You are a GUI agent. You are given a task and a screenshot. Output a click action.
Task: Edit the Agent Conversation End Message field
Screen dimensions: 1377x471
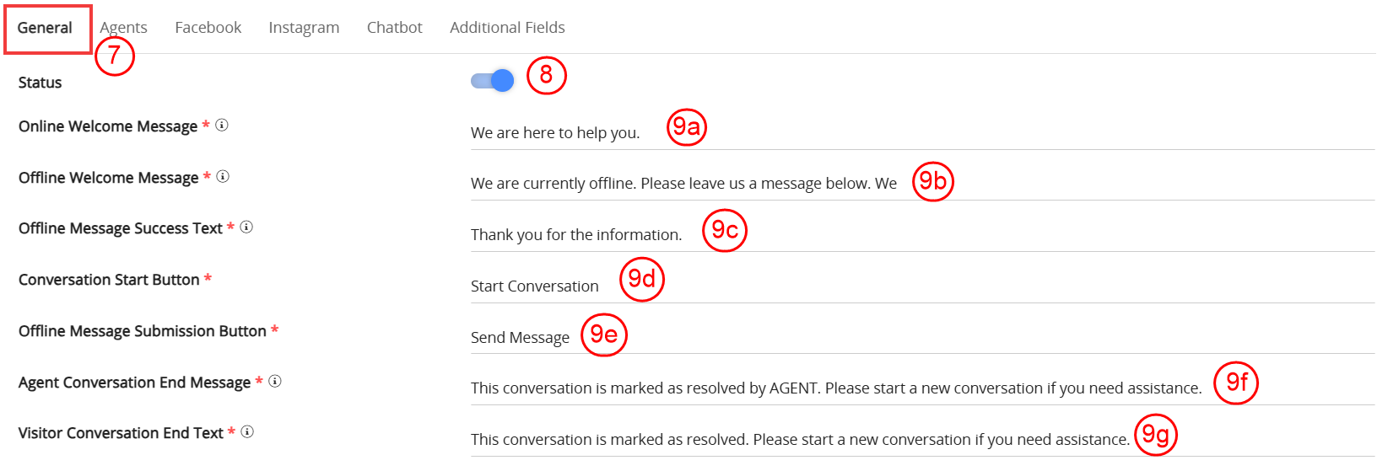click(835, 388)
